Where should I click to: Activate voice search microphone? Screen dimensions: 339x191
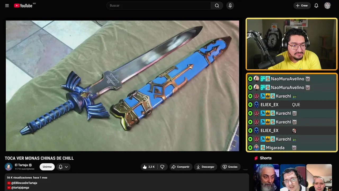[230, 6]
